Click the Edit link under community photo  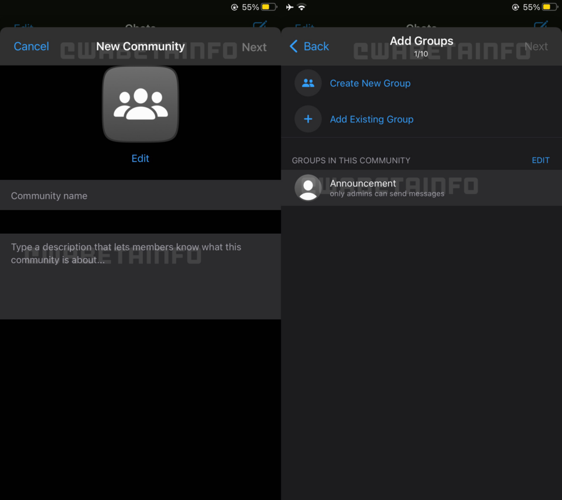pyautogui.click(x=140, y=158)
